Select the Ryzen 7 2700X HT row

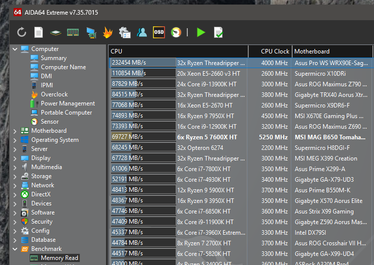241,243
